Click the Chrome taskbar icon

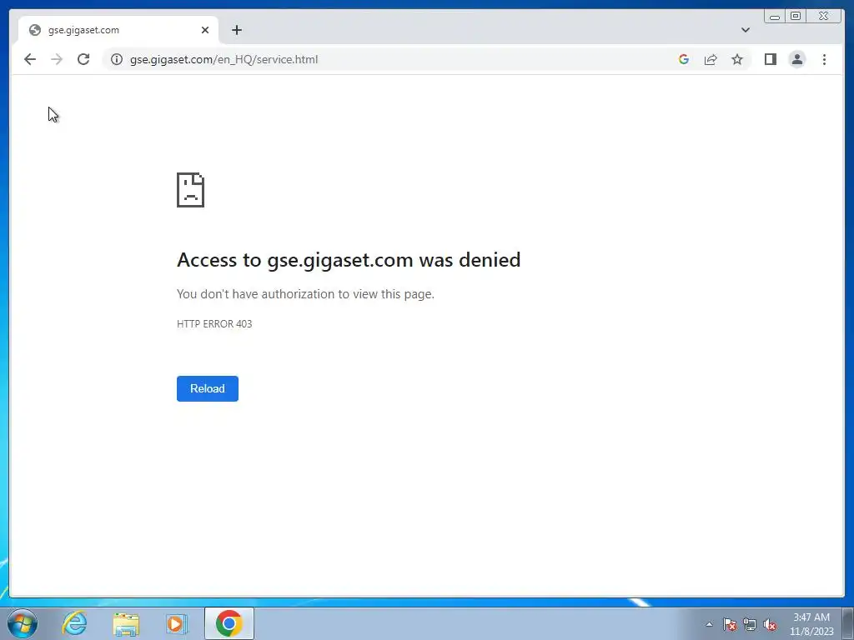(x=229, y=623)
